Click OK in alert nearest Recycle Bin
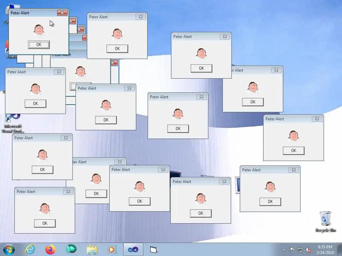This screenshot has height=256, width=342. click(270, 202)
